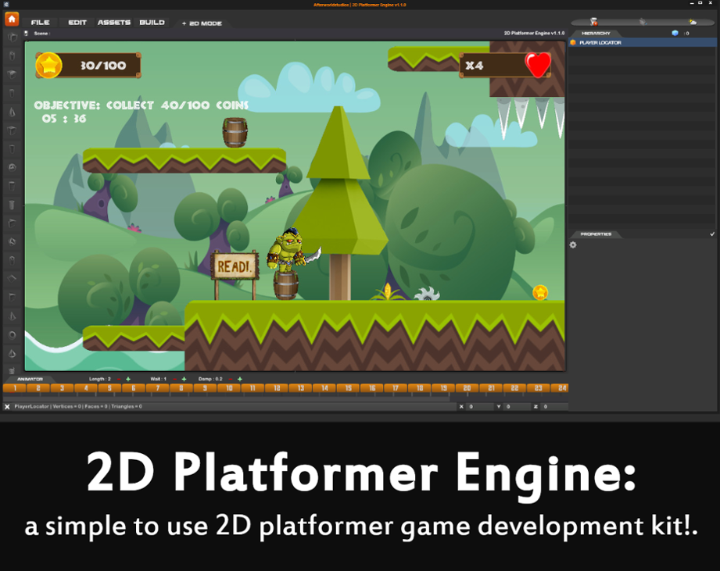Select the Hierarchy tab

click(596, 33)
